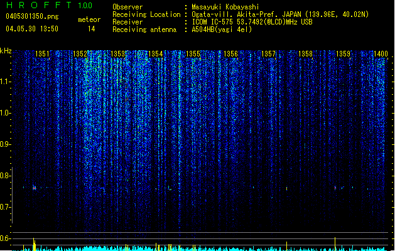
Task: Click the 1358 time marker
Action: [305, 54]
